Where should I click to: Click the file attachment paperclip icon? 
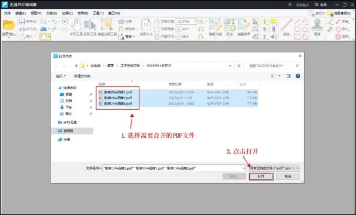coord(274,29)
